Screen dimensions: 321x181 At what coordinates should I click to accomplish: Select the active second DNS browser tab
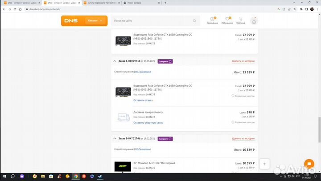click(x=62, y=3)
